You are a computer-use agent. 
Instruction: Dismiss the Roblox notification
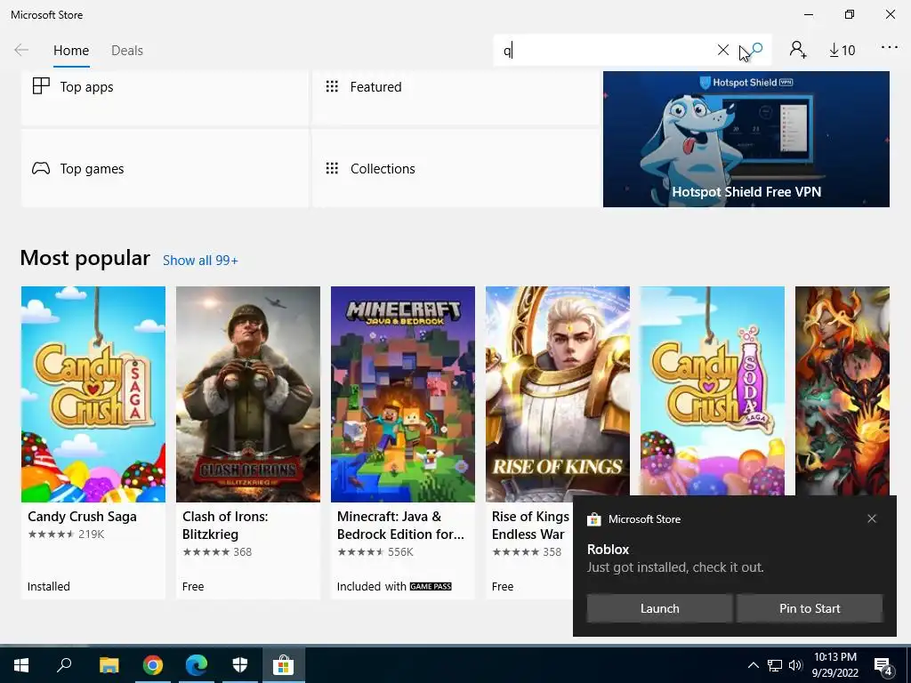click(x=872, y=518)
